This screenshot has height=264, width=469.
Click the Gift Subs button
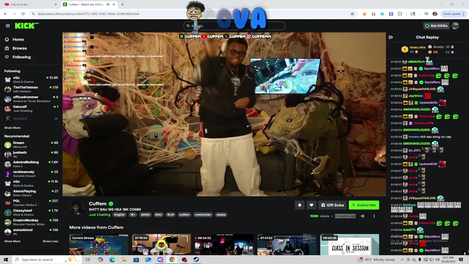332,205
